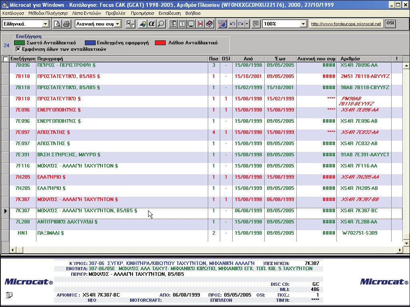Viewport: 410px width, 307px height.
Task: Click the dollar sign price icon
Action: [x=182, y=24]
